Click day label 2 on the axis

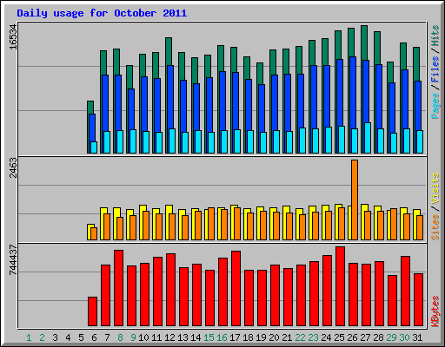(x=42, y=337)
